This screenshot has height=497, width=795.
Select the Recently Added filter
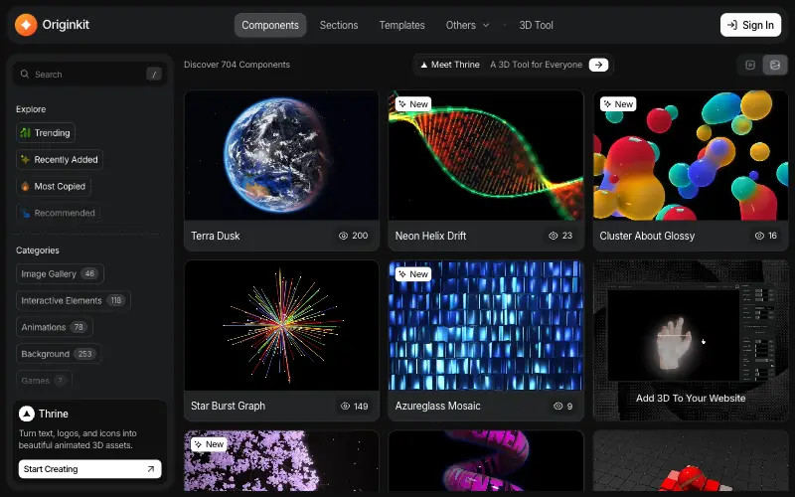click(60, 159)
